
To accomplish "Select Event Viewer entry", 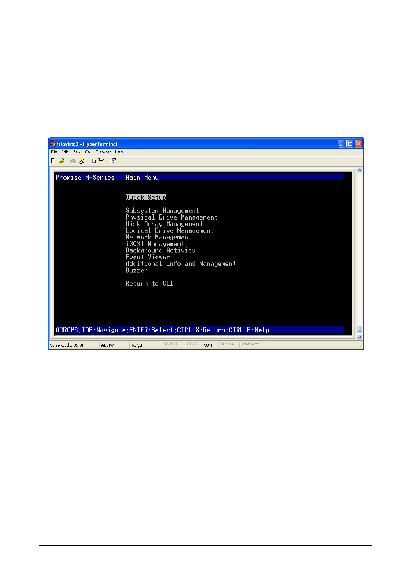I will coord(148,257).
